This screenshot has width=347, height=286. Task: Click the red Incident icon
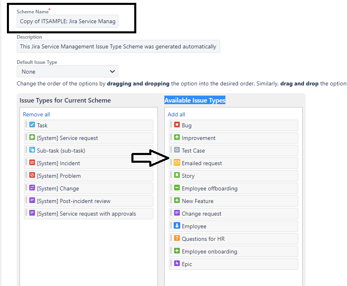32,162
